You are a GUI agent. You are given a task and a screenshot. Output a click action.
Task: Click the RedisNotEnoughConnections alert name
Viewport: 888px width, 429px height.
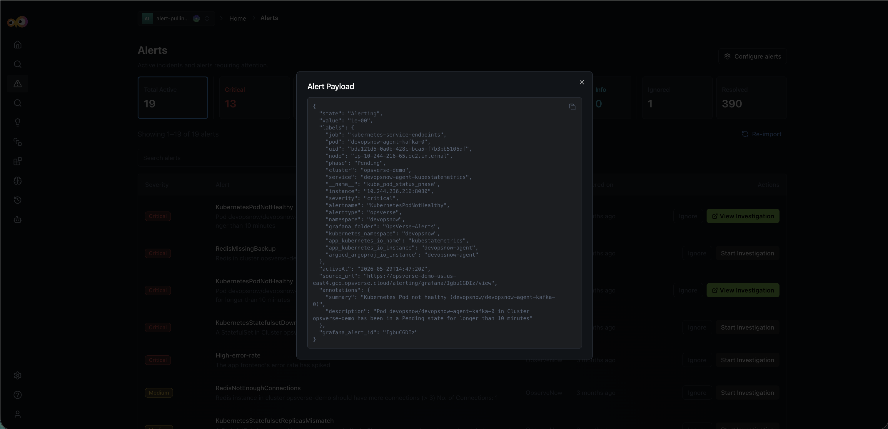(258, 388)
